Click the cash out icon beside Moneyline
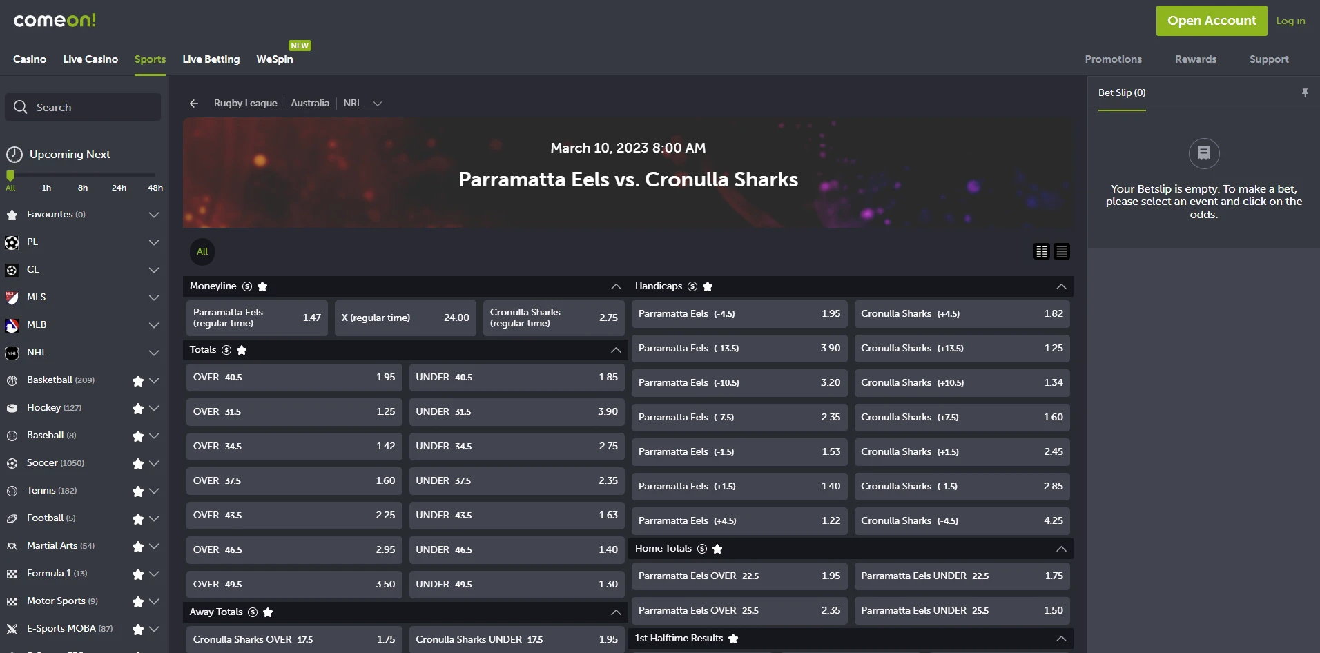This screenshot has height=653, width=1320. 247,286
